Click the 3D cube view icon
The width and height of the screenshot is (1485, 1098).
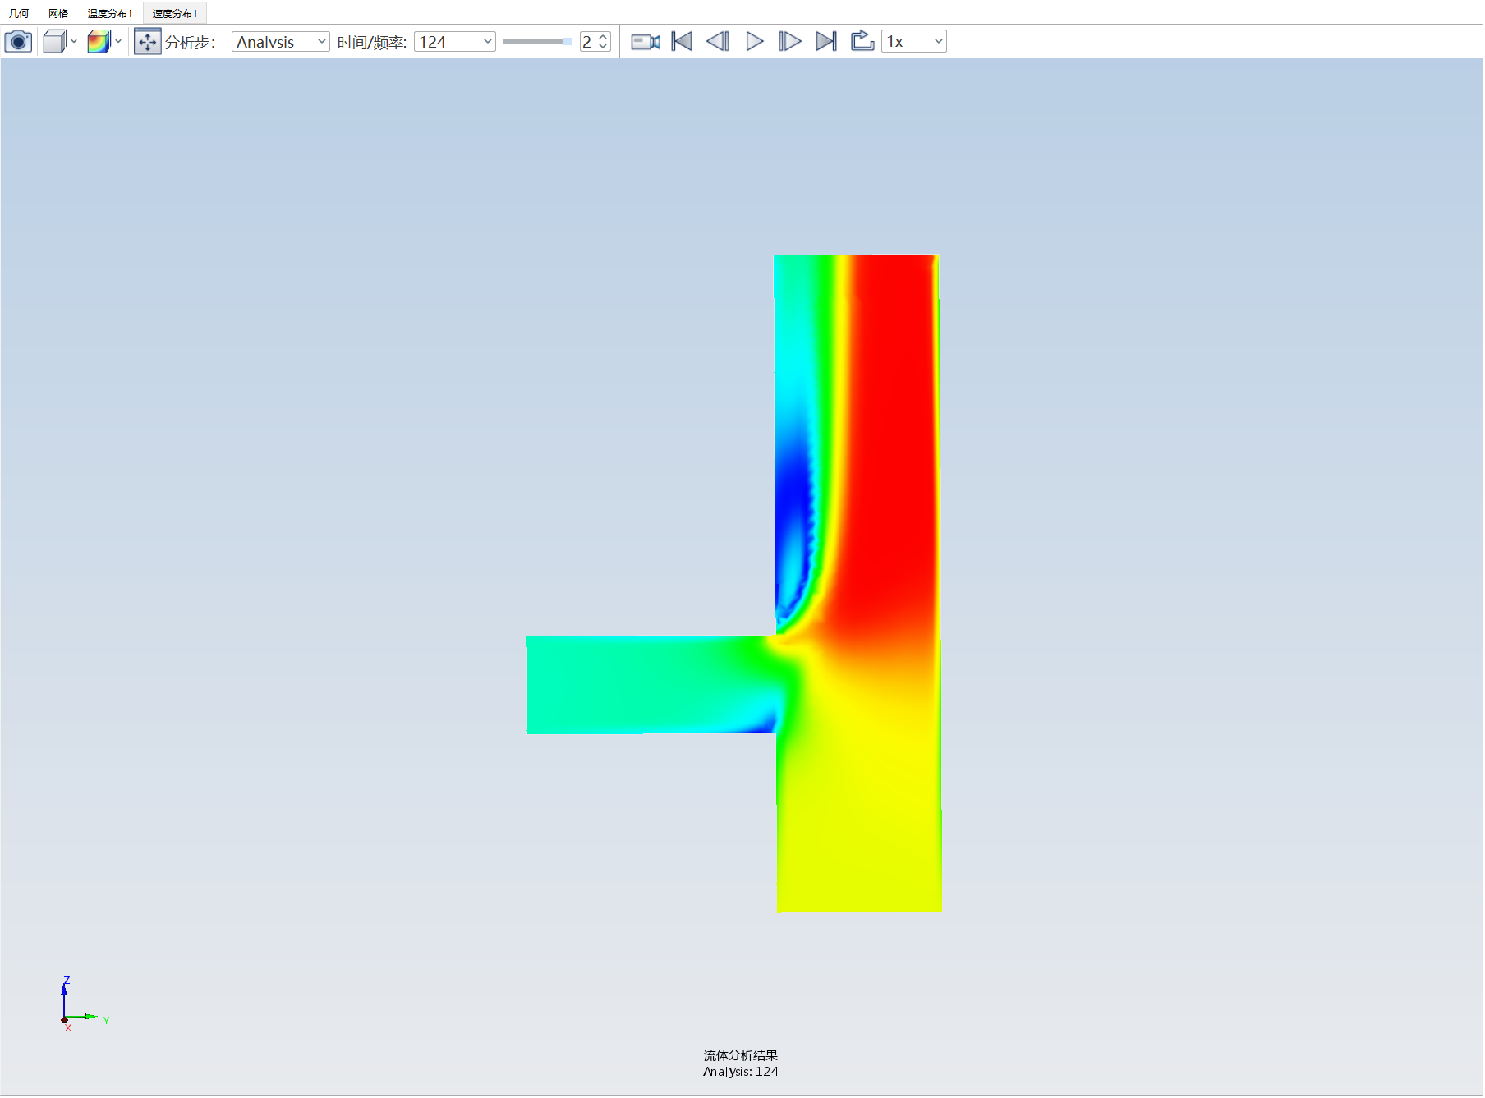[54, 42]
